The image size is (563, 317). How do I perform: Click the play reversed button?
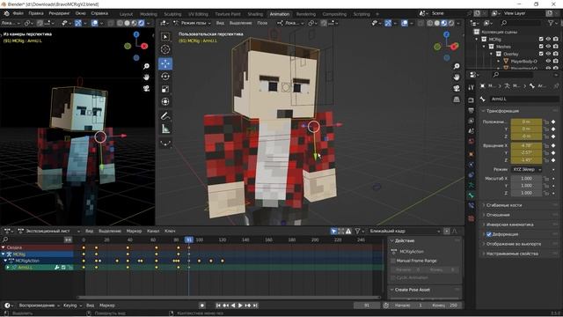point(233,306)
